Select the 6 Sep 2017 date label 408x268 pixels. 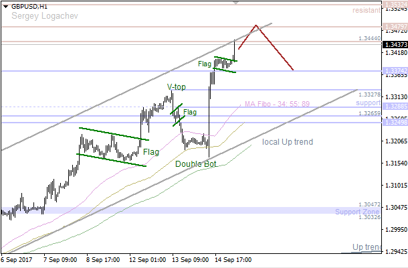[18, 259]
